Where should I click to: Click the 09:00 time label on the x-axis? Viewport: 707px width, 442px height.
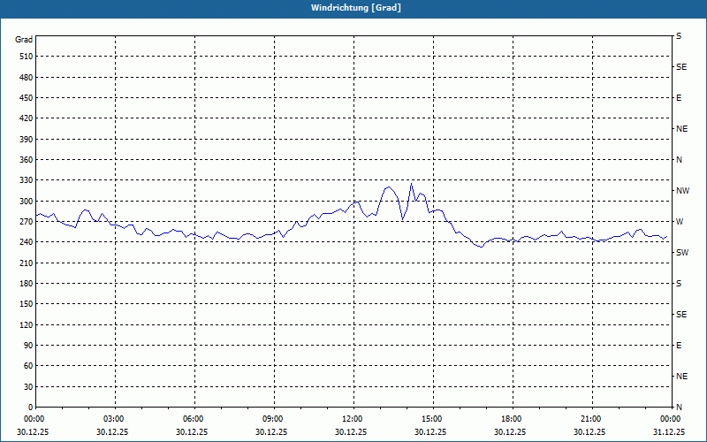click(273, 419)
